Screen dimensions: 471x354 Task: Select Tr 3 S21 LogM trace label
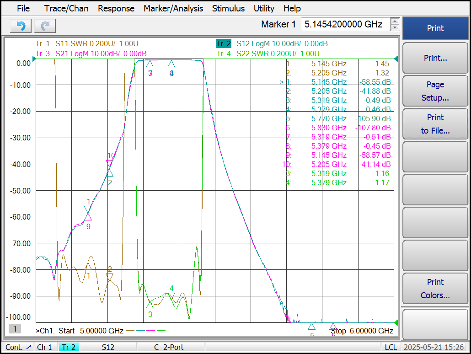[x=91, y=54]
